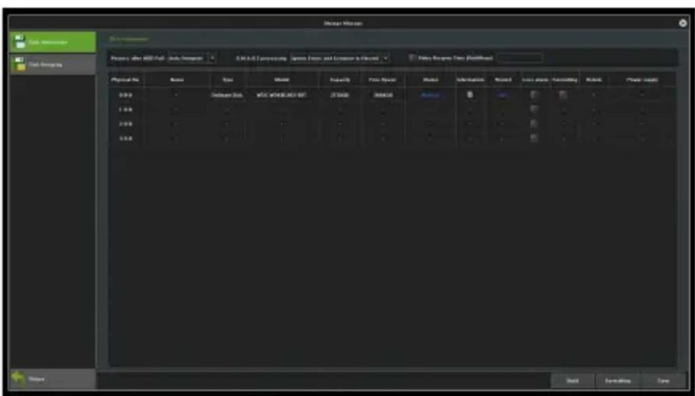Screen dimensions: 695x396
Task: Open the S.M.A.R.T processing dropdown
Action: [340, 58]
